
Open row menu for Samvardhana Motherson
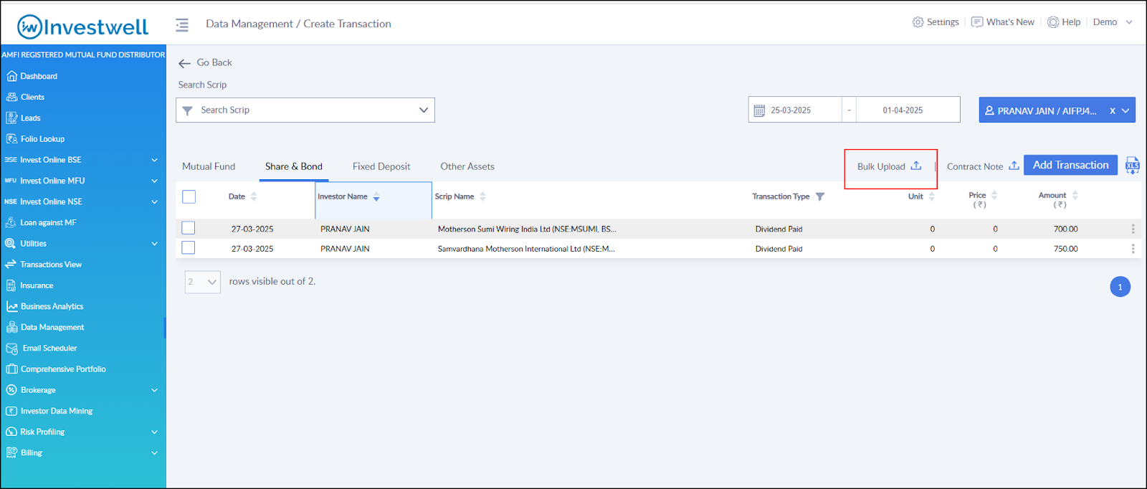click(x=1133, y=249)
